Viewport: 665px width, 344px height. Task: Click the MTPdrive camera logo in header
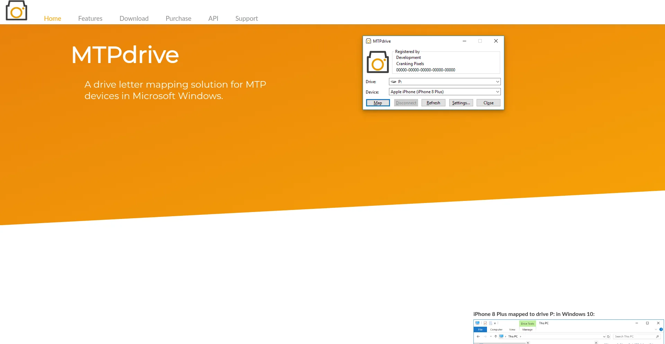(16, 10)
